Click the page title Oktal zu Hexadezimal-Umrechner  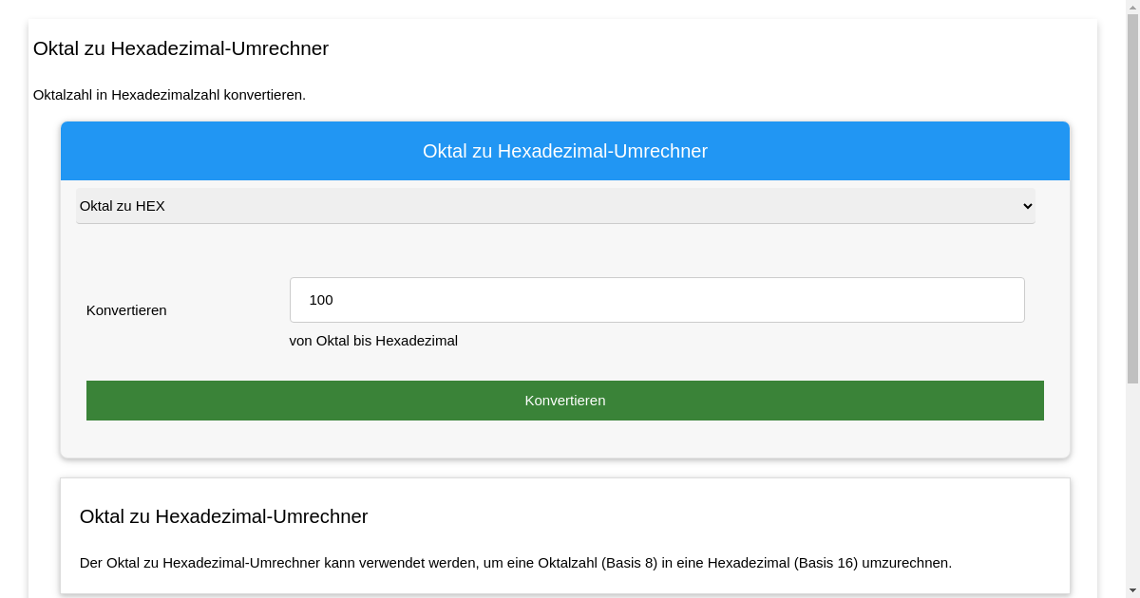tap(180, 48)
